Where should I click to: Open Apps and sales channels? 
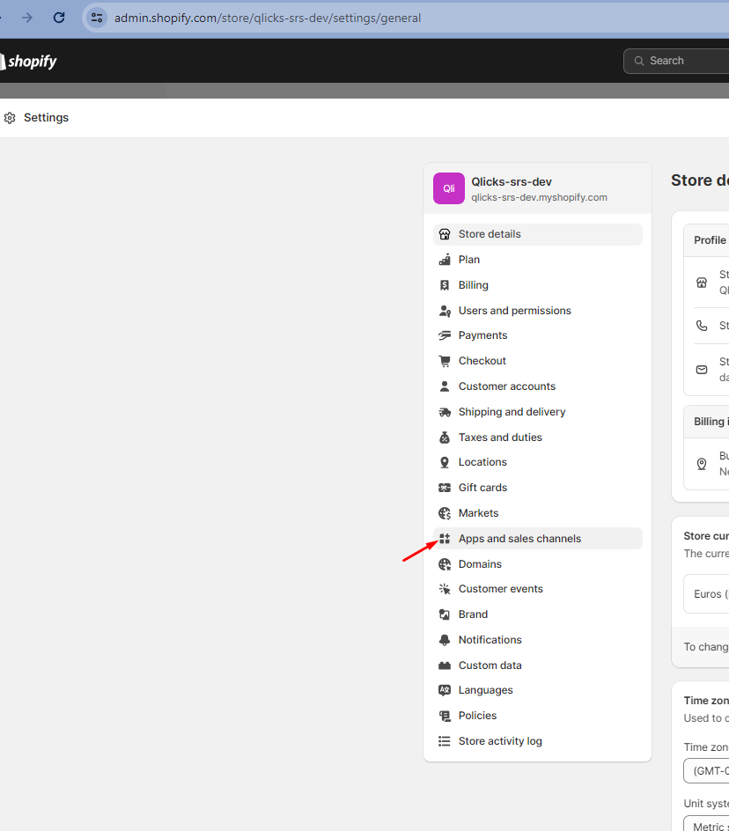tap(538, 539)
